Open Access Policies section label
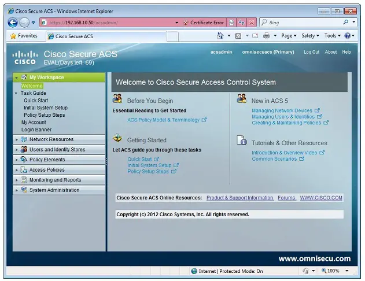The width and height of the screenshot is (365, 281). coord(47,170)
